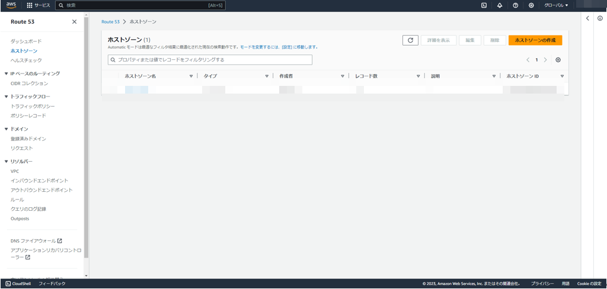This screenshot has height=289, width=607.
Task: Open notifications bell icon
Action: coord(499,5)
